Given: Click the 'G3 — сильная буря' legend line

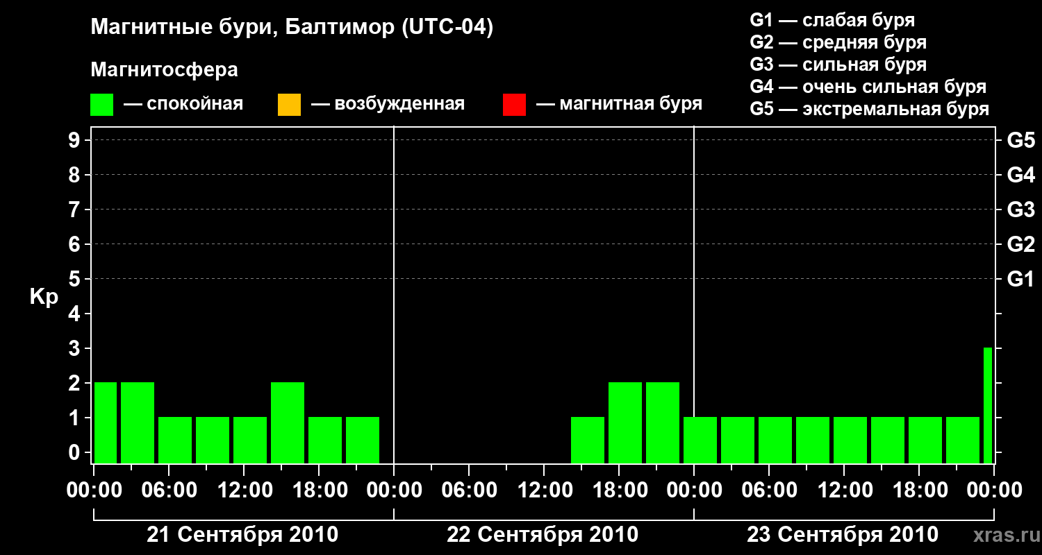Looking at the screenshot, I should (x=838, y=65).
